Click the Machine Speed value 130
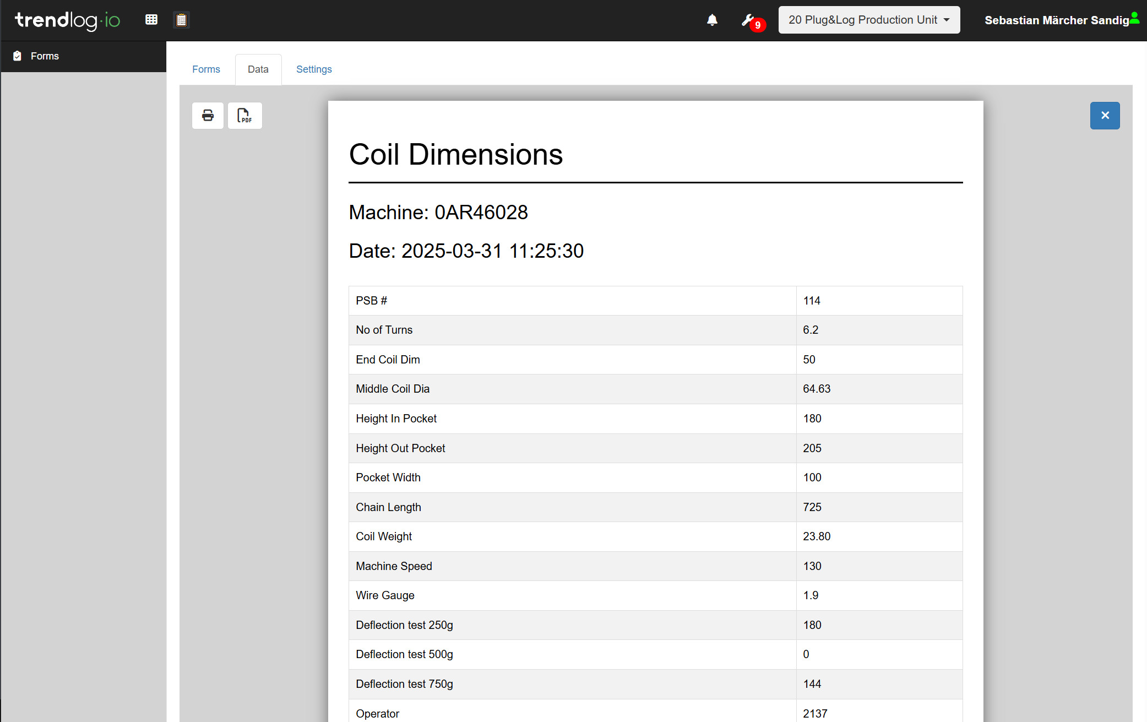The image size is (1147, 722). click(x=812, y=566)
